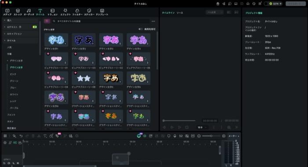Click the layout grid icon in timeline toolbar
The height and width of the screenshot is (167, 308).
[5, 136]
